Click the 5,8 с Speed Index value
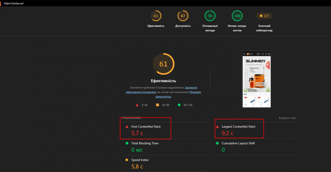 (137, 166)
